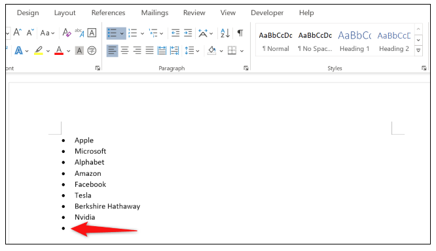Justify the text

150,50
